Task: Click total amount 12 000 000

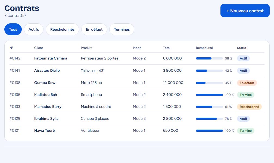Action: pos(173,83)
